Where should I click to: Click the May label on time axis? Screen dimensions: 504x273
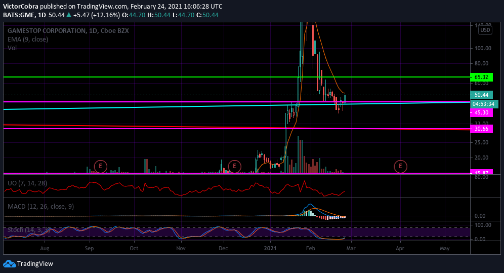[x=445, y=248]
